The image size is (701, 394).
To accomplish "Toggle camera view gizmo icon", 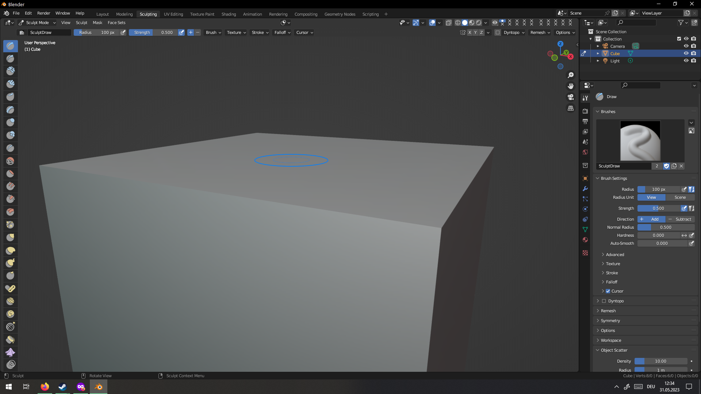I will [x=571, y=97].
